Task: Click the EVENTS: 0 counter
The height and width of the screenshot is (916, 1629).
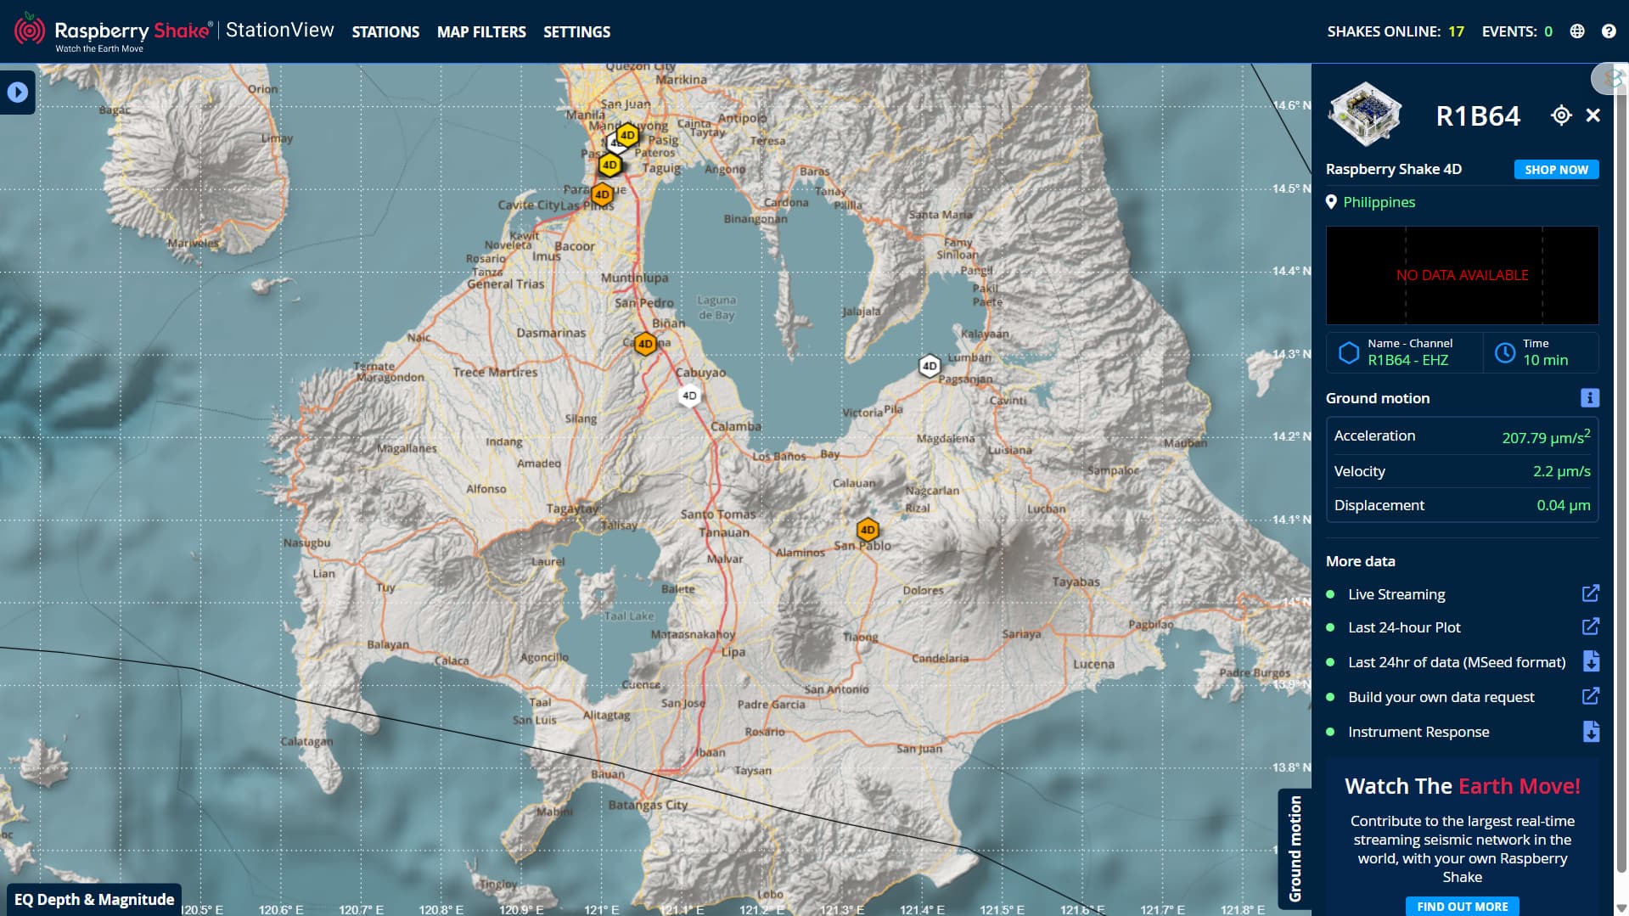Action: (x=1517, y=31)
